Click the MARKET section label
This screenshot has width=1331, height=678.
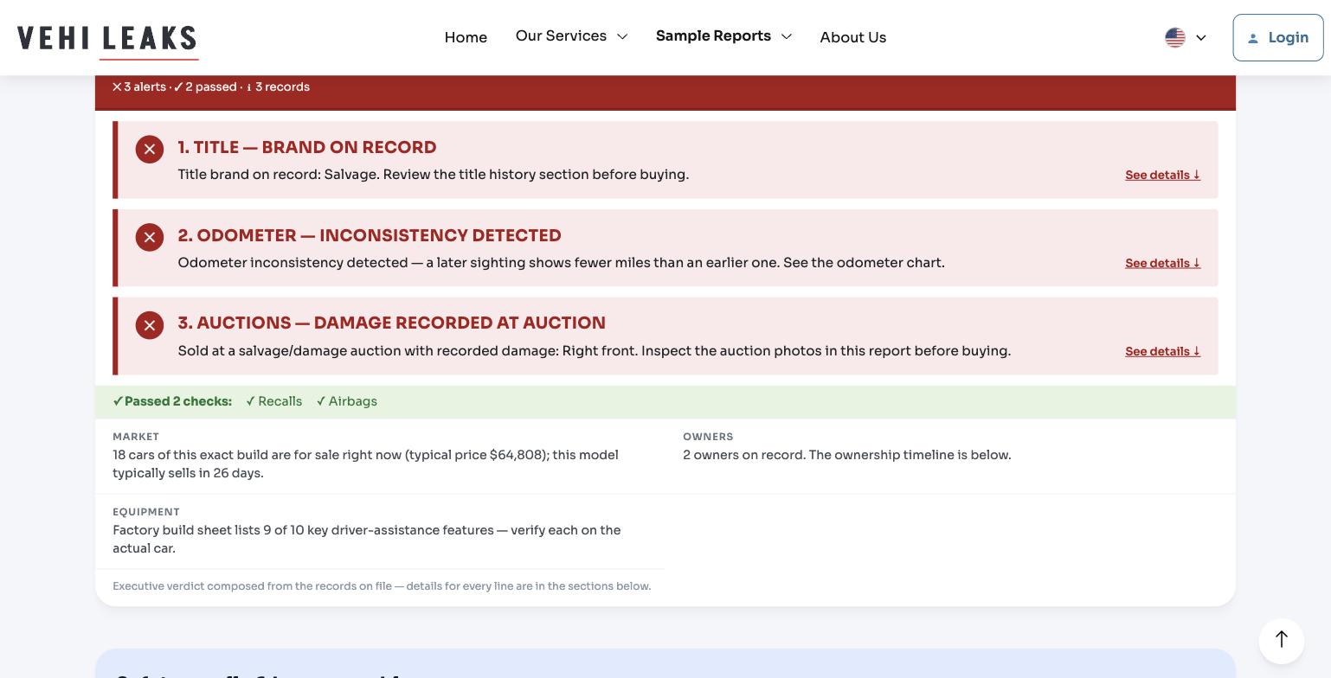[x=136, y=437]
